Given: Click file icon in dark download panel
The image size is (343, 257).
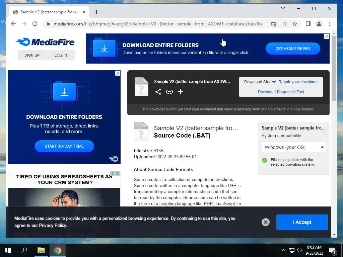Looking at the screenshot, I should coord(141,87).
